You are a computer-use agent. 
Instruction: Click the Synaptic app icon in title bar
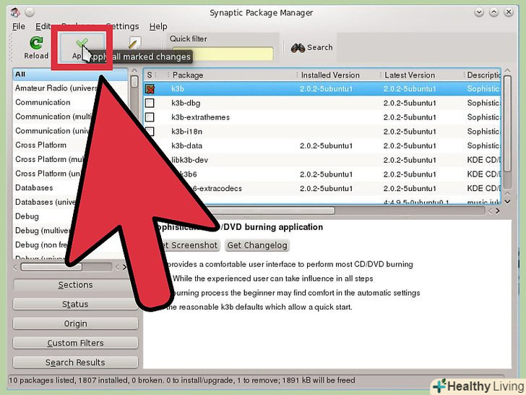coord(15,12)
